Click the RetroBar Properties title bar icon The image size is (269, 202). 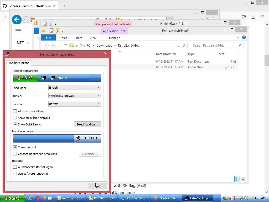pyautogui.click(x=7, y=54)
